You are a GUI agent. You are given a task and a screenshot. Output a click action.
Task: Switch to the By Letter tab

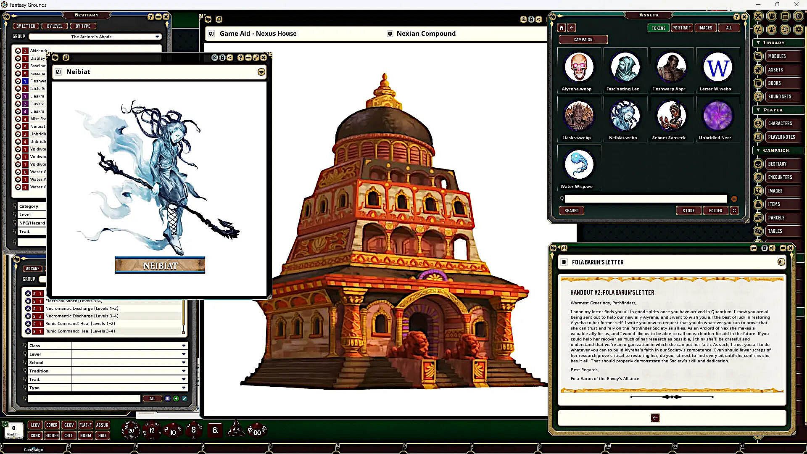[x=26, y=26]
